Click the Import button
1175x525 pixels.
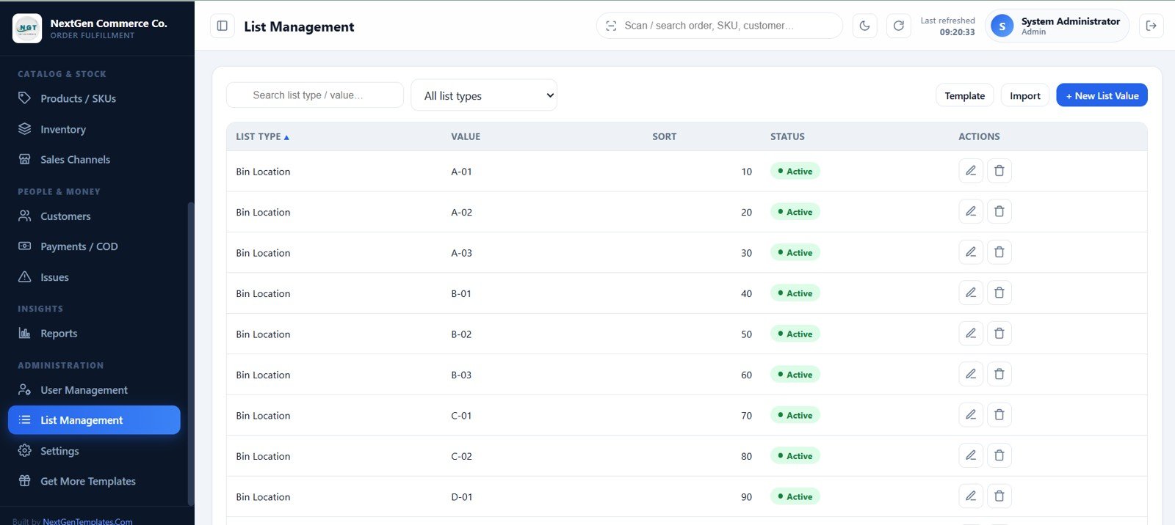(1024, 95)
